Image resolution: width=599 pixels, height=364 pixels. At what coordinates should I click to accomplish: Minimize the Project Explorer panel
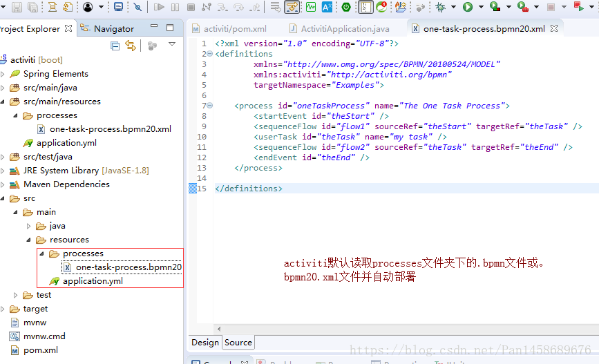point(154,26)
